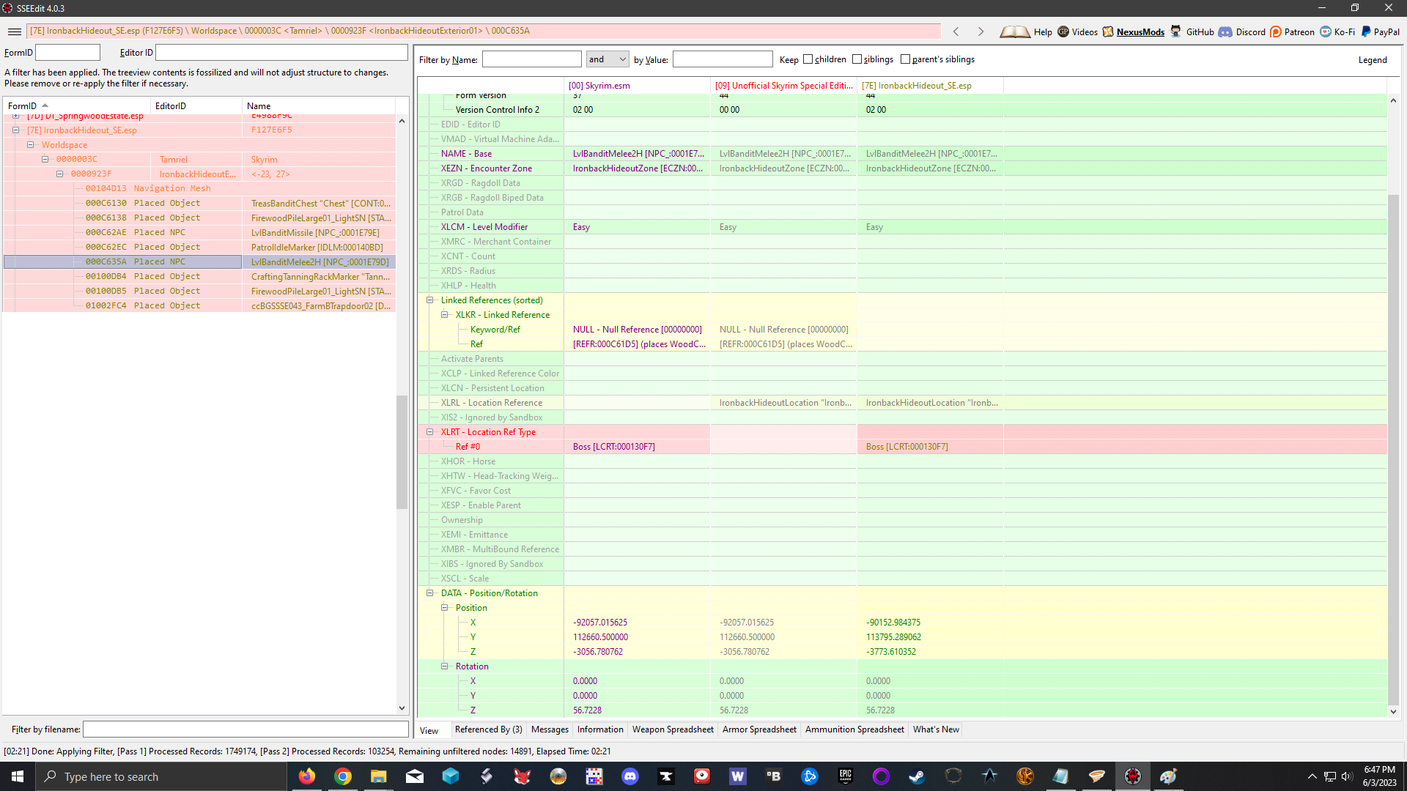Launch Steam from the taskbar
This screenshot has height=791, width=1407.
917,776
